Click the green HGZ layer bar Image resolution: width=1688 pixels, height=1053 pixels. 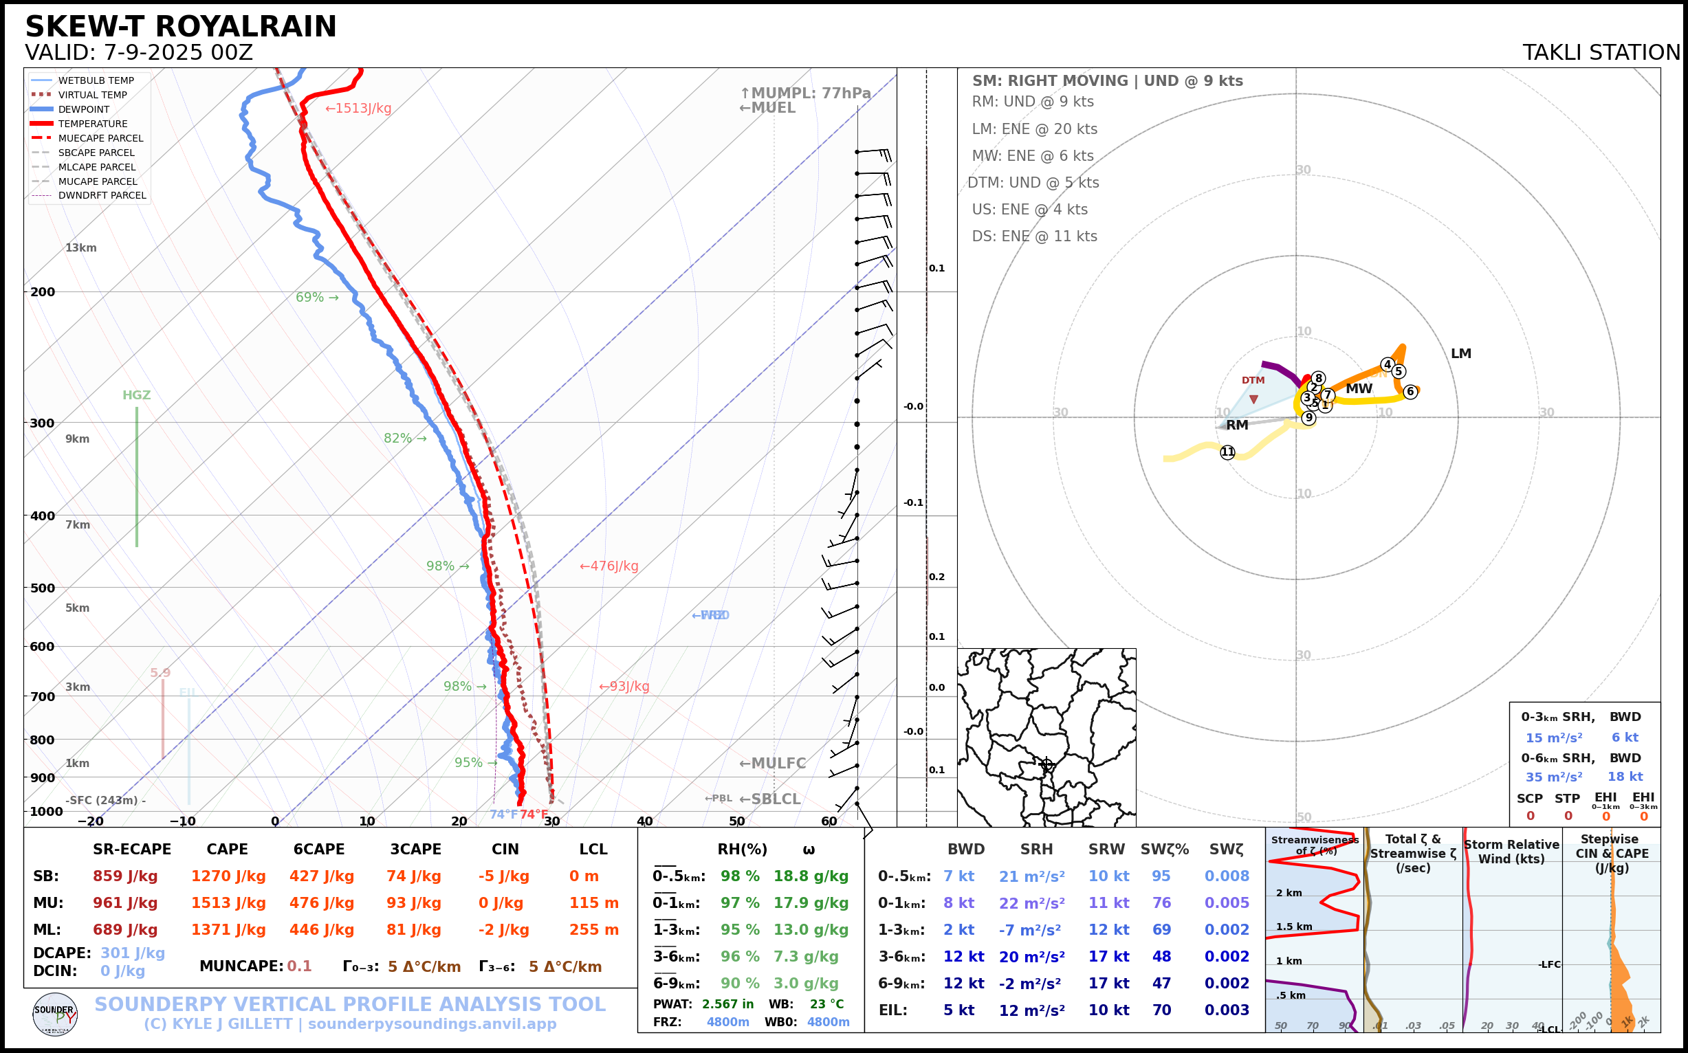[x=137, y=476]
